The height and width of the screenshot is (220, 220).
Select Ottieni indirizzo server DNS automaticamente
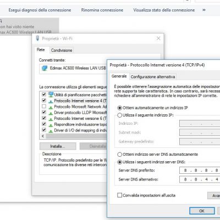119,155
